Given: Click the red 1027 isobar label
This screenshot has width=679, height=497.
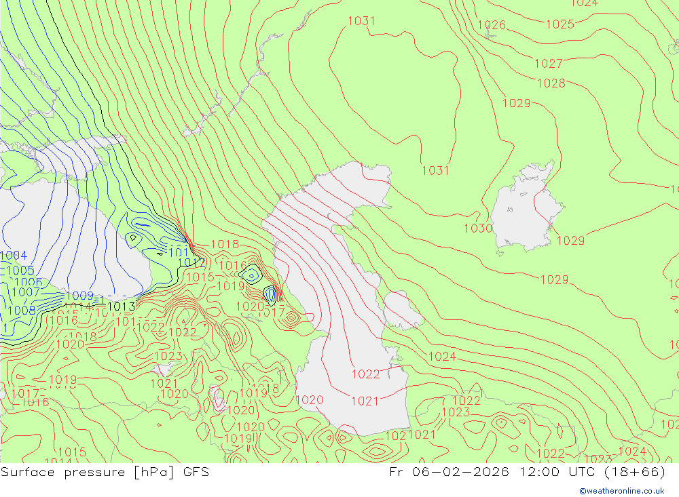Looking at the screenshot, I should (548, 64).
